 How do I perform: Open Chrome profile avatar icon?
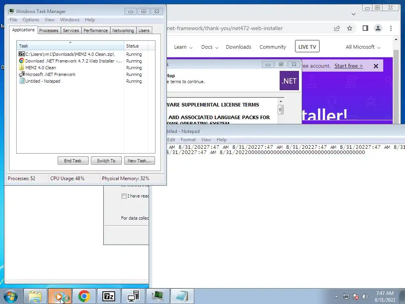coord(378,28)
